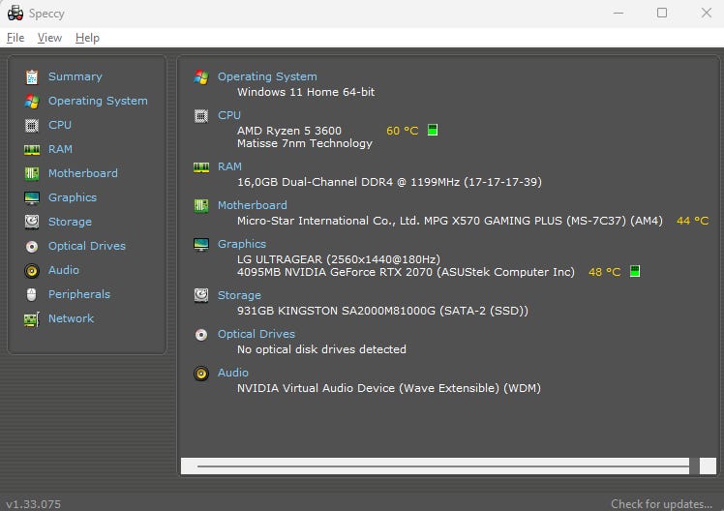
Task: Select Summary in the sidebar
Action: tap(75, 76)
